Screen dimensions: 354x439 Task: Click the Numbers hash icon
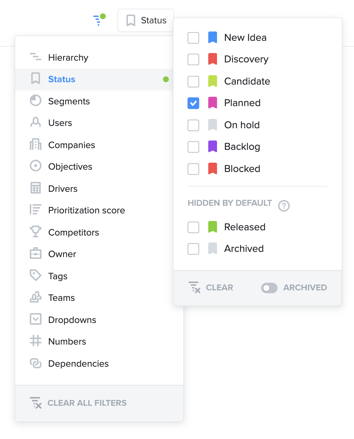[x=36, y=341]
